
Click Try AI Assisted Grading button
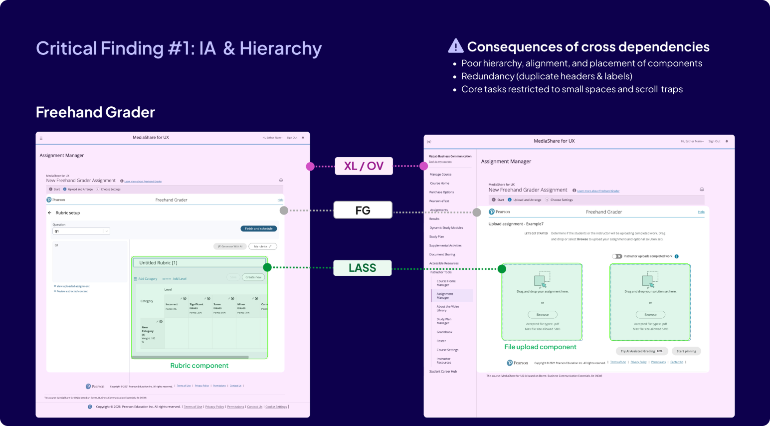tap(641, 351)
